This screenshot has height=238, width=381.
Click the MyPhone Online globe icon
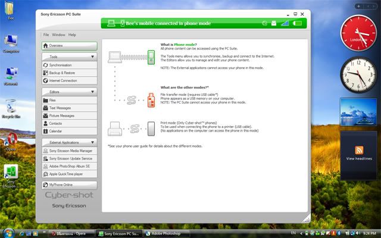click(45, 185)
